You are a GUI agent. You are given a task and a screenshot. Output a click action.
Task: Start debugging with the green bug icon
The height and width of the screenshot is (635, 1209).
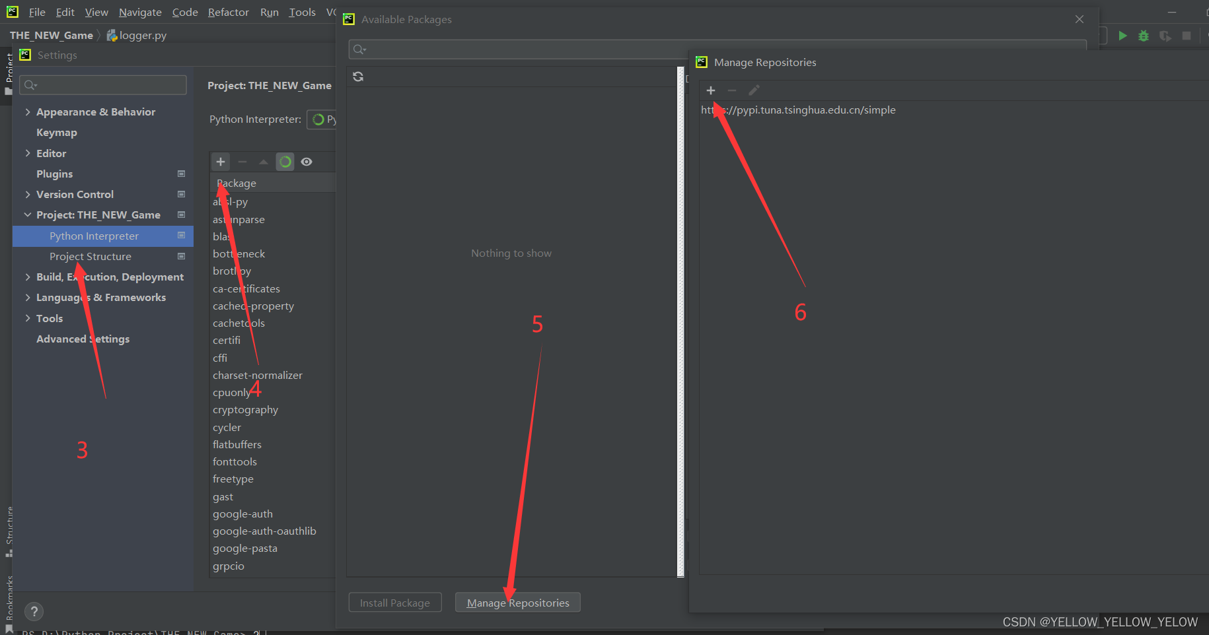(x=1144, y=36)
